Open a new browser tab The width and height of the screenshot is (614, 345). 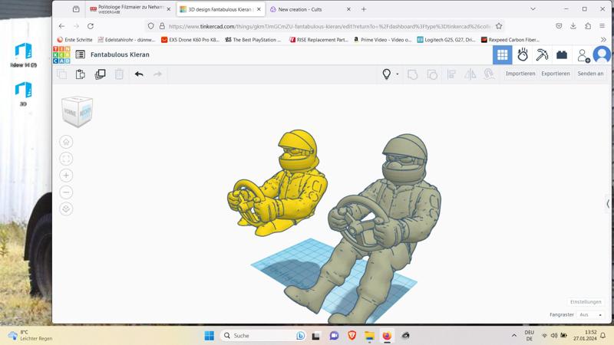tap(364, 9)
